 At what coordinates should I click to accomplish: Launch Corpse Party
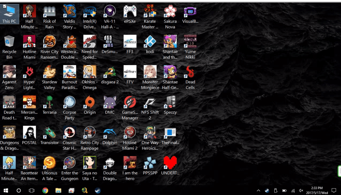point(70,102)
